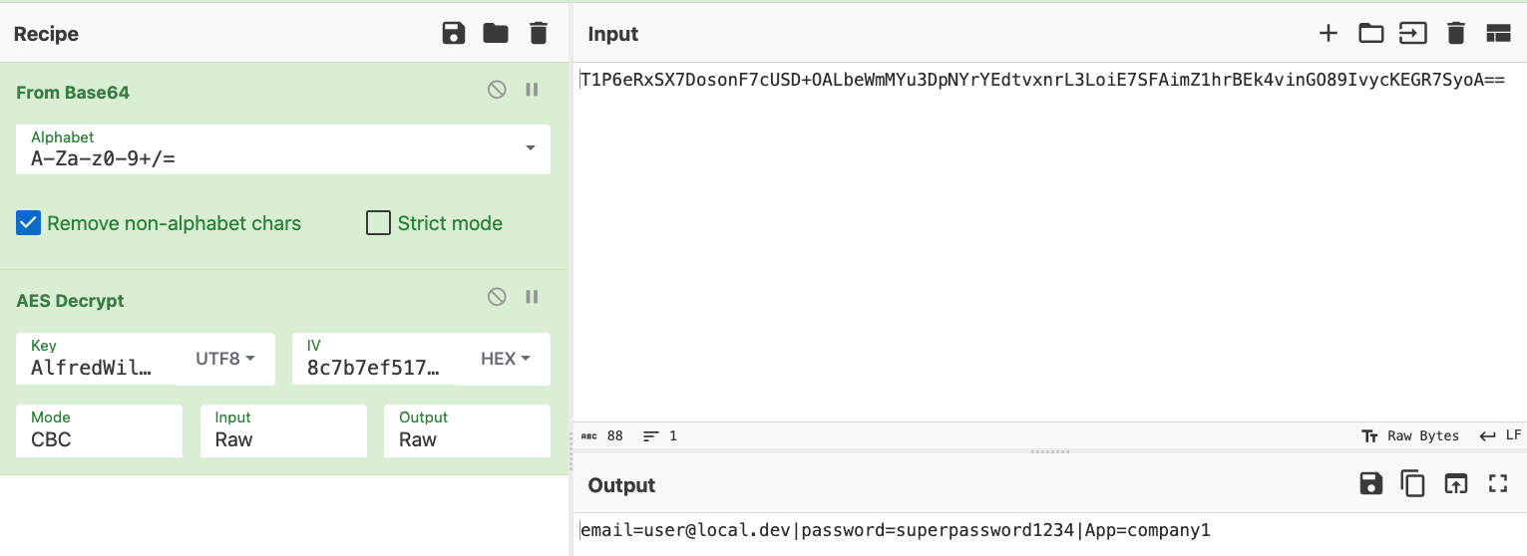The width and height of the screenshot is (1527, 556).
Task: Load a recipe via folder icon
Action: point(496,33)
